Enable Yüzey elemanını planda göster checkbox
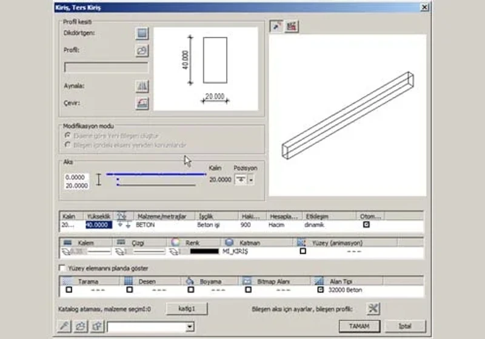This screenshot has height=339, width=485. (62, 268)
